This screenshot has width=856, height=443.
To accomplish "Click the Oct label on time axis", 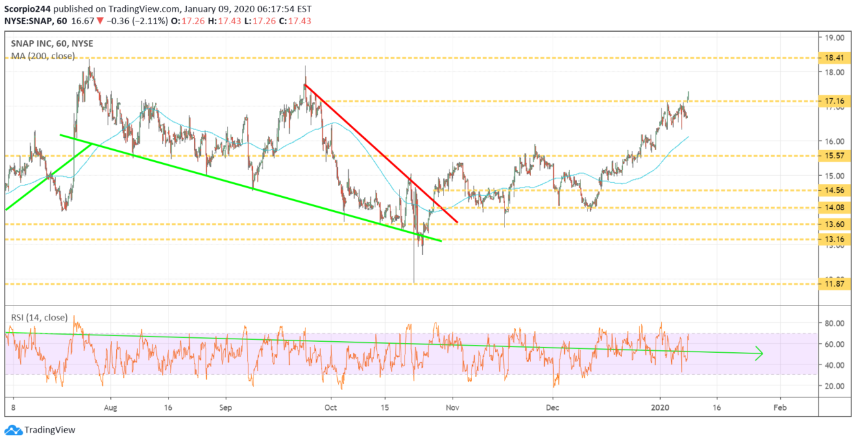I will 331,409.
